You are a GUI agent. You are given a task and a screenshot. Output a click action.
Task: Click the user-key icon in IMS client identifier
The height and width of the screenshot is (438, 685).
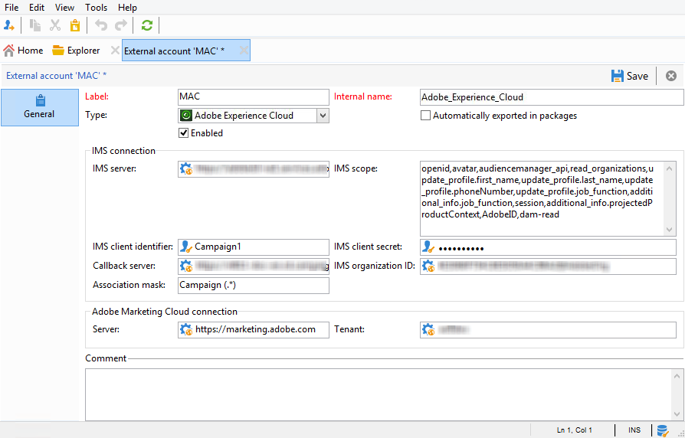point(186,247)
